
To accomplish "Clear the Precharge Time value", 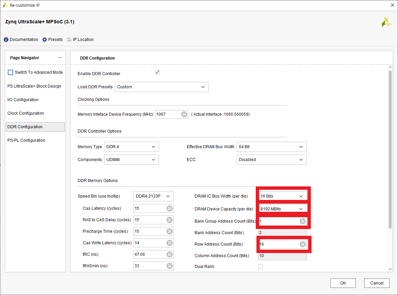I will 170,231.
